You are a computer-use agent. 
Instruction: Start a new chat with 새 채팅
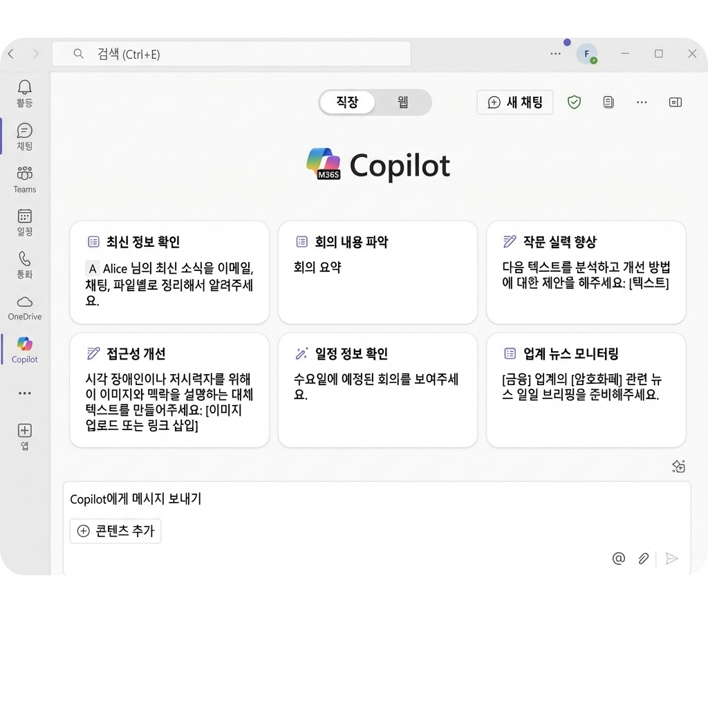point(514,102)
